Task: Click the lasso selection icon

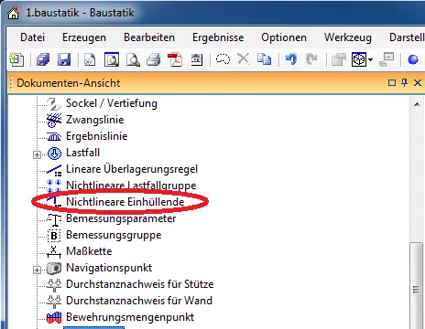Action: [223, 58]
